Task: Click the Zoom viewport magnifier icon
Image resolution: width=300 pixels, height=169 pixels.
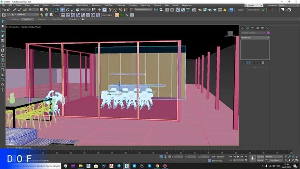Action: coord(285,157)
